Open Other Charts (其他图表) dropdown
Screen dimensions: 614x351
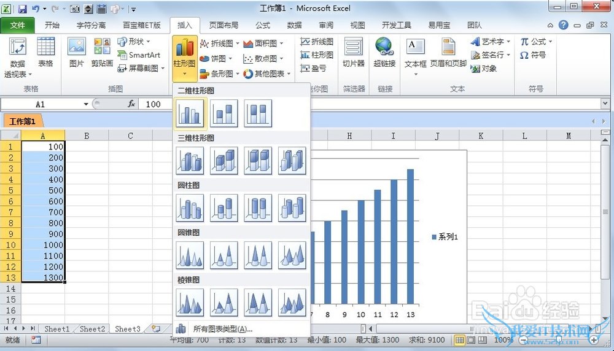click(267, 74)
